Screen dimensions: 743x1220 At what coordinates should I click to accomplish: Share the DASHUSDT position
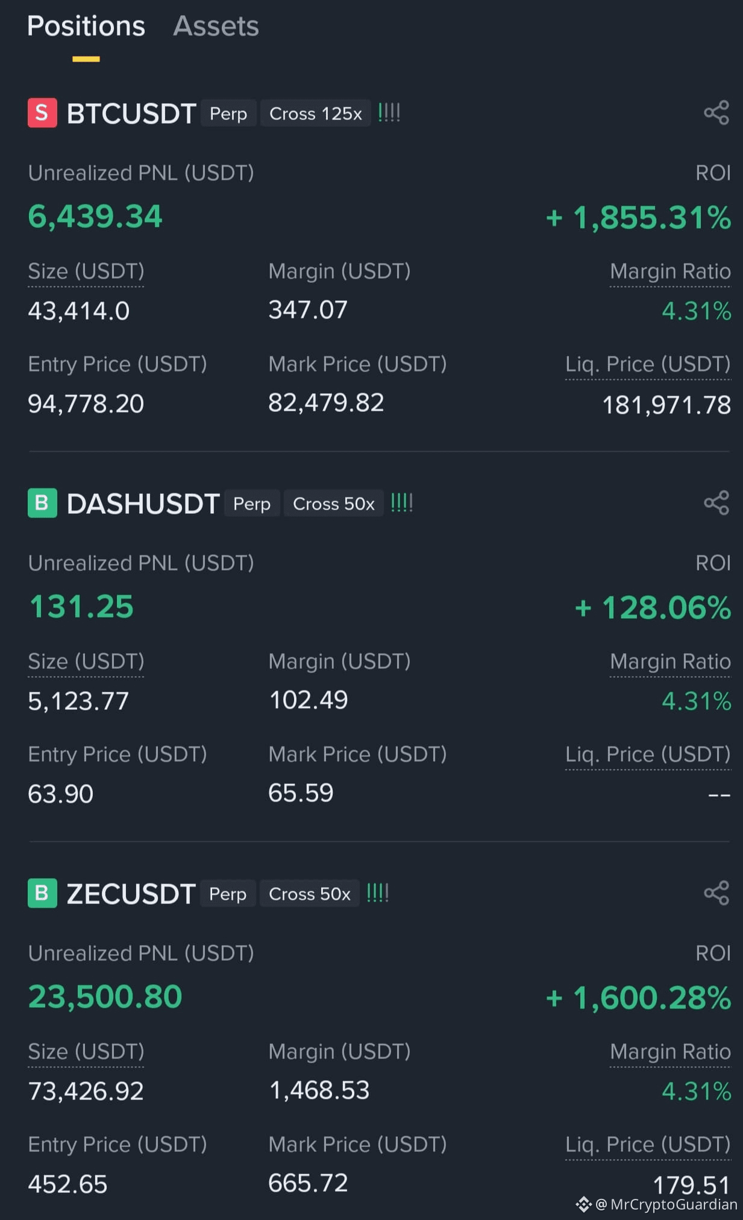click(716, 503)
